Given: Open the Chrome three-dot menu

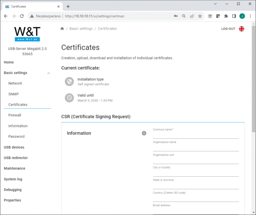Looking at the screenshot, I should (250, 16).
